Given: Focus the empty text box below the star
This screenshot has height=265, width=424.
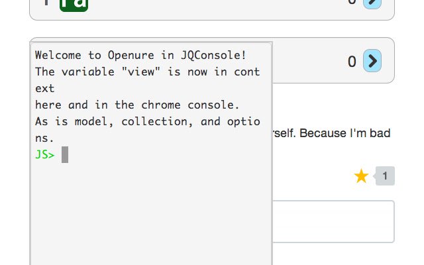Looking at the screenshot, I should click(333, 221).
